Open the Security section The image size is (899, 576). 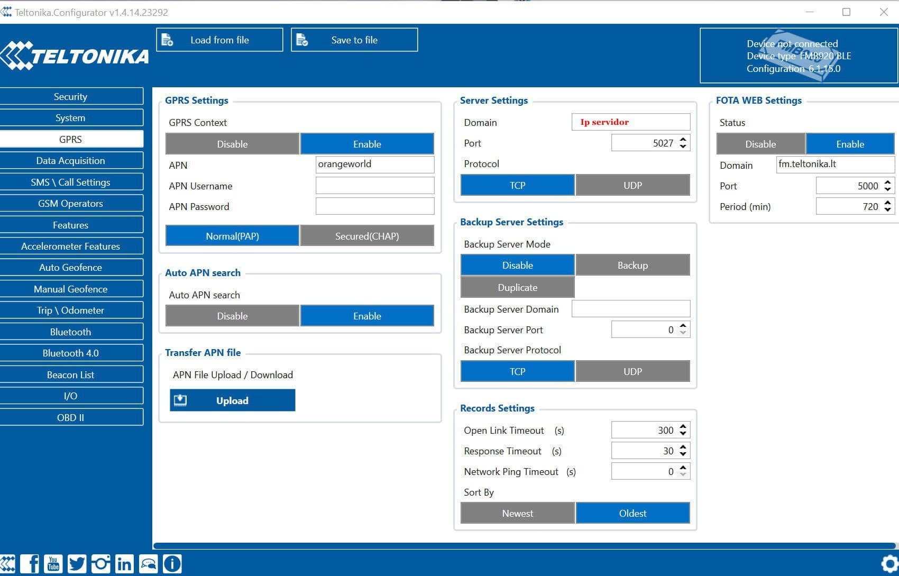(71, 96)
